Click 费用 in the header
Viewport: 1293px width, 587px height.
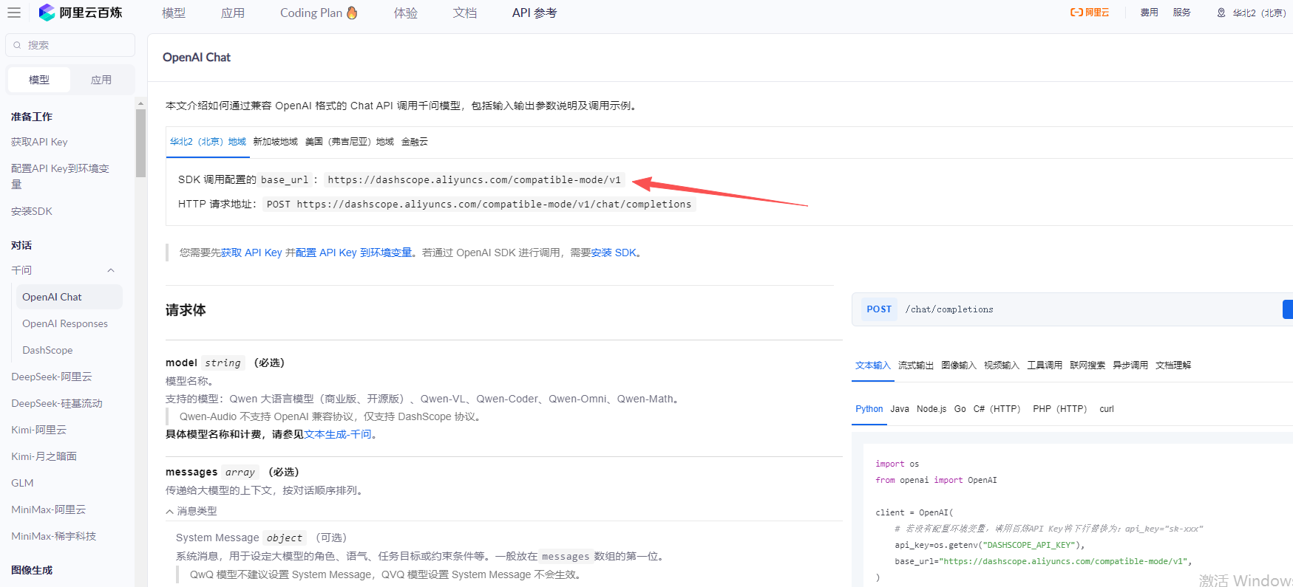[1149, 13]
